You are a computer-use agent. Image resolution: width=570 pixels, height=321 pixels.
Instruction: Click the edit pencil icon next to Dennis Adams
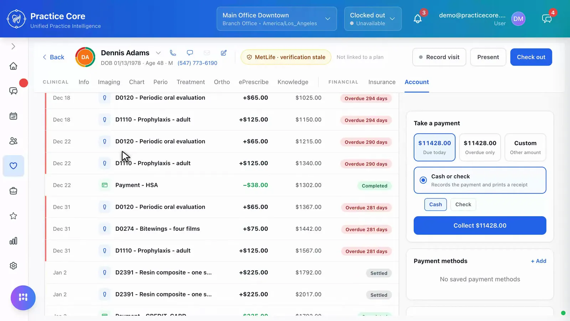[x=224, y=53]
